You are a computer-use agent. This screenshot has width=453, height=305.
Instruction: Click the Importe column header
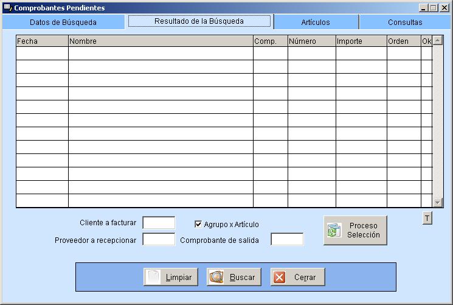pos(361,41)
